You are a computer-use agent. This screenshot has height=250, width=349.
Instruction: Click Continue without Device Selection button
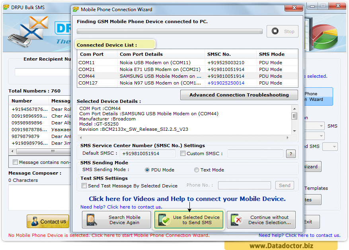tap(261, 220)
